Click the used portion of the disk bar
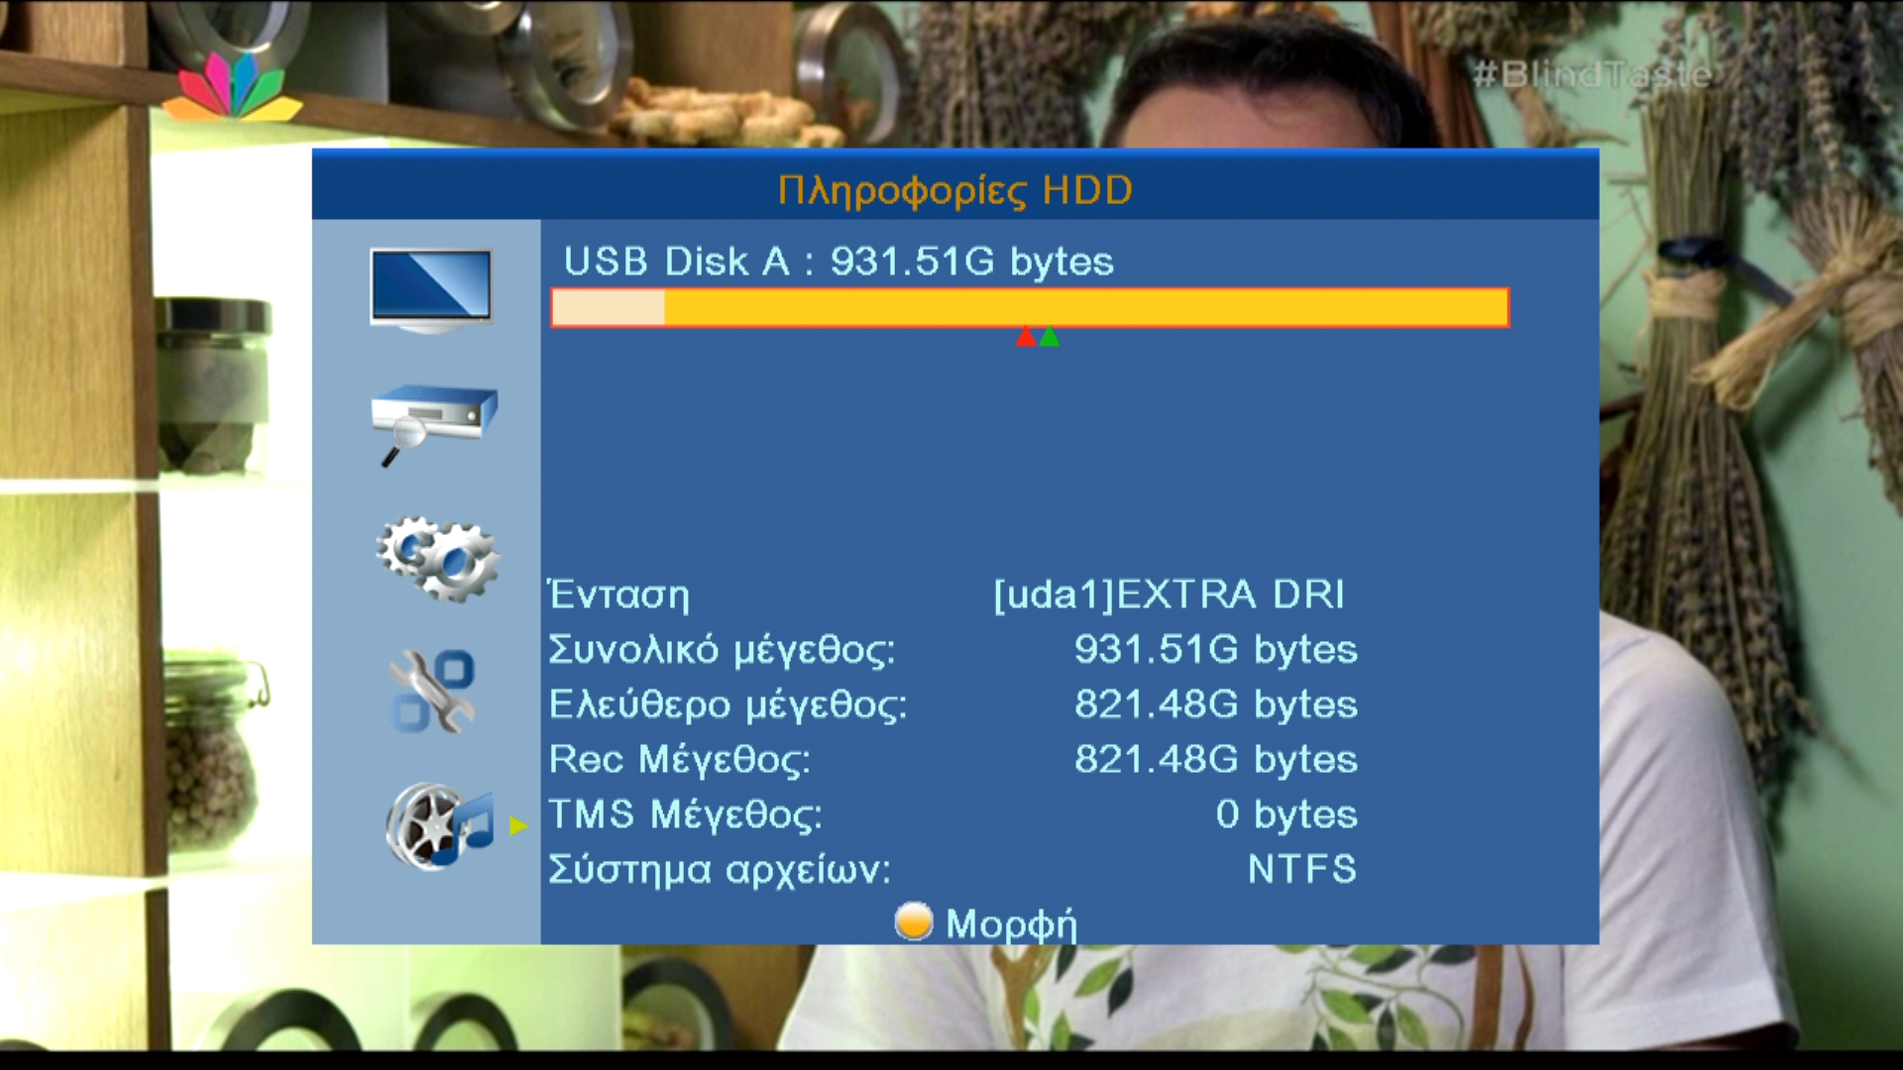The width and height of the screenshot is (1903, 1070). (x=609, y=307)
